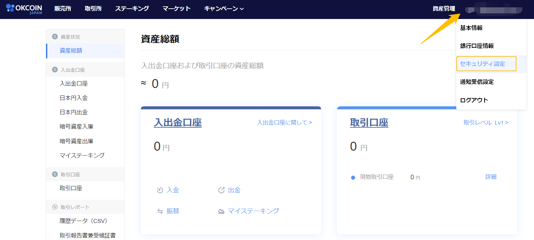Click the 資産状況 section icon in sidebar
Screen dimensions: 534x240
(x=55, y=37)
